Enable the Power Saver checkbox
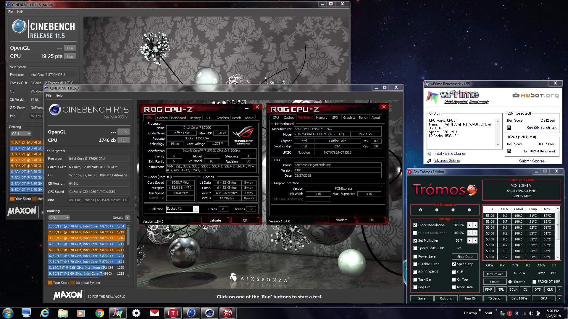 (x=415, y=256)
